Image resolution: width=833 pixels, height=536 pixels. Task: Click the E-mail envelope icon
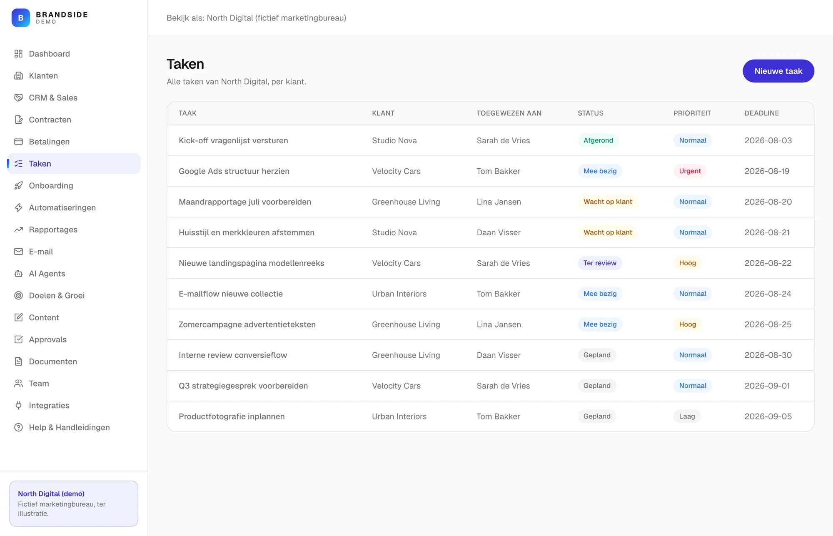point(18,252)
